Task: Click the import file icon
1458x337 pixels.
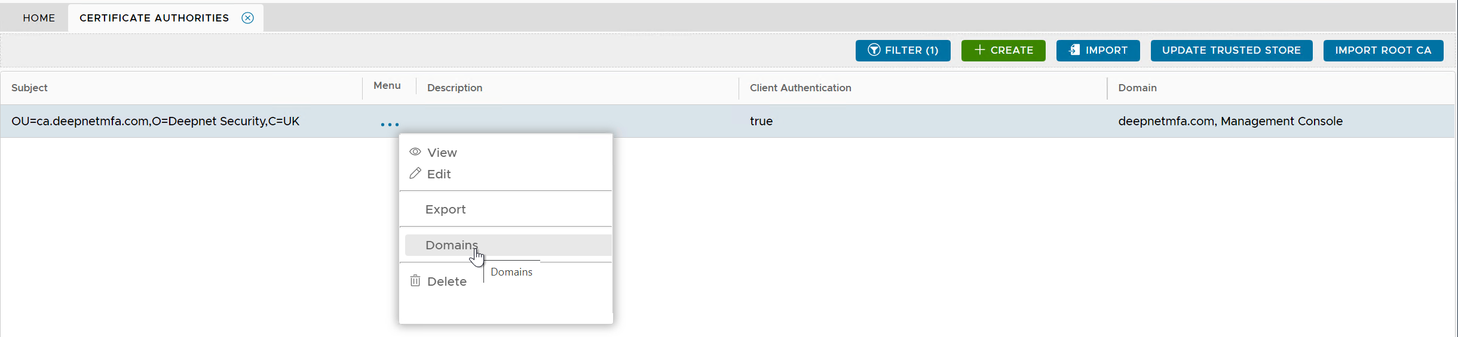Action: coord(1074,50)
